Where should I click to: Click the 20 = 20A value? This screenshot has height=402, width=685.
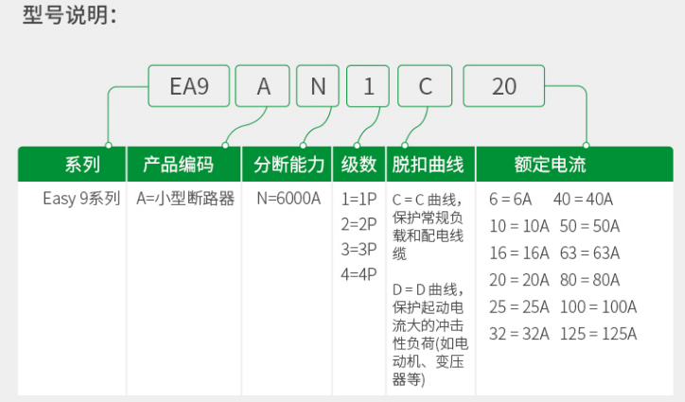point(519,280)
